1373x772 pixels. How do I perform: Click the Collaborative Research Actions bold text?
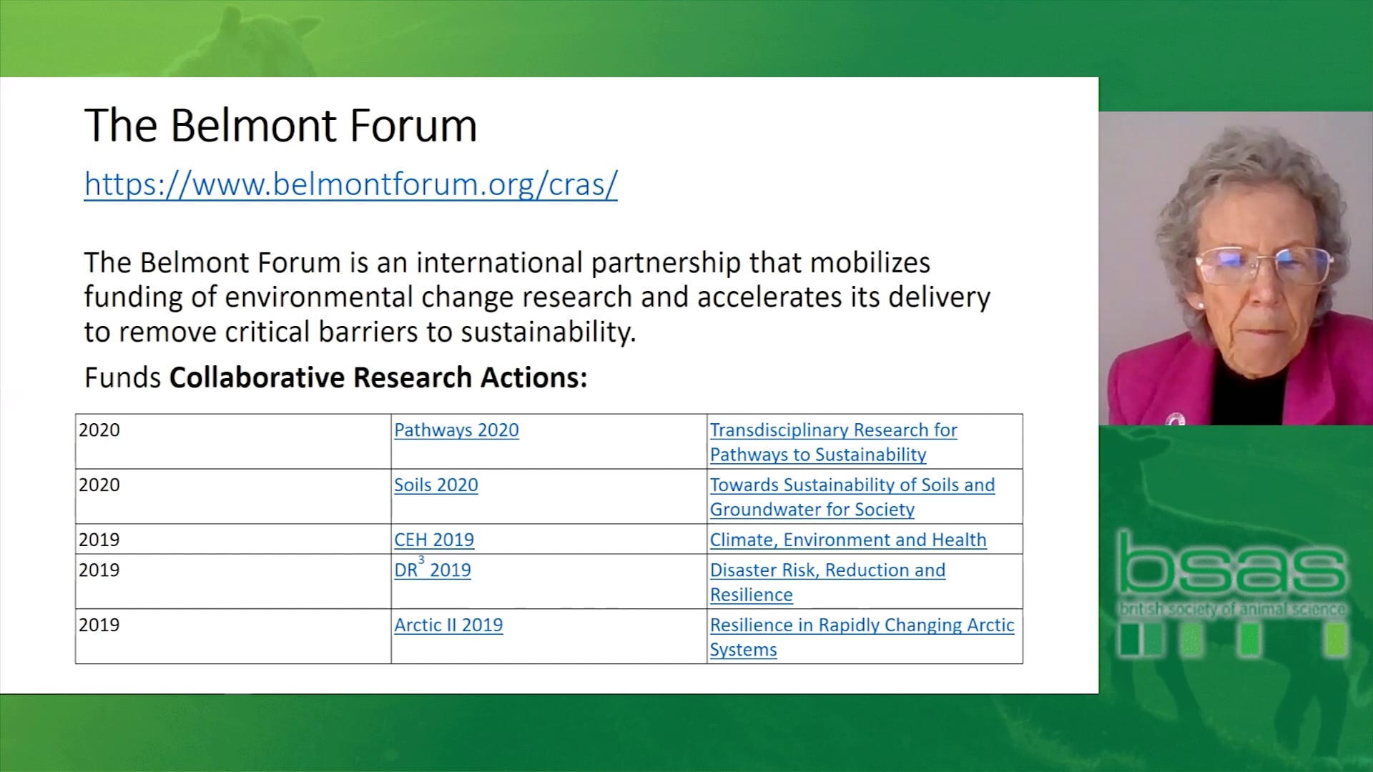pos(378,377)
